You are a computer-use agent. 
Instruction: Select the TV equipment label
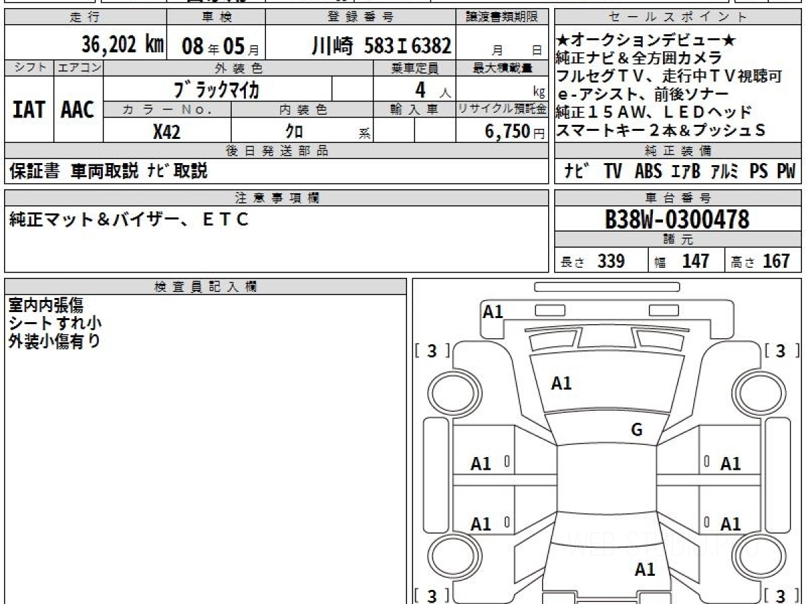613,172
